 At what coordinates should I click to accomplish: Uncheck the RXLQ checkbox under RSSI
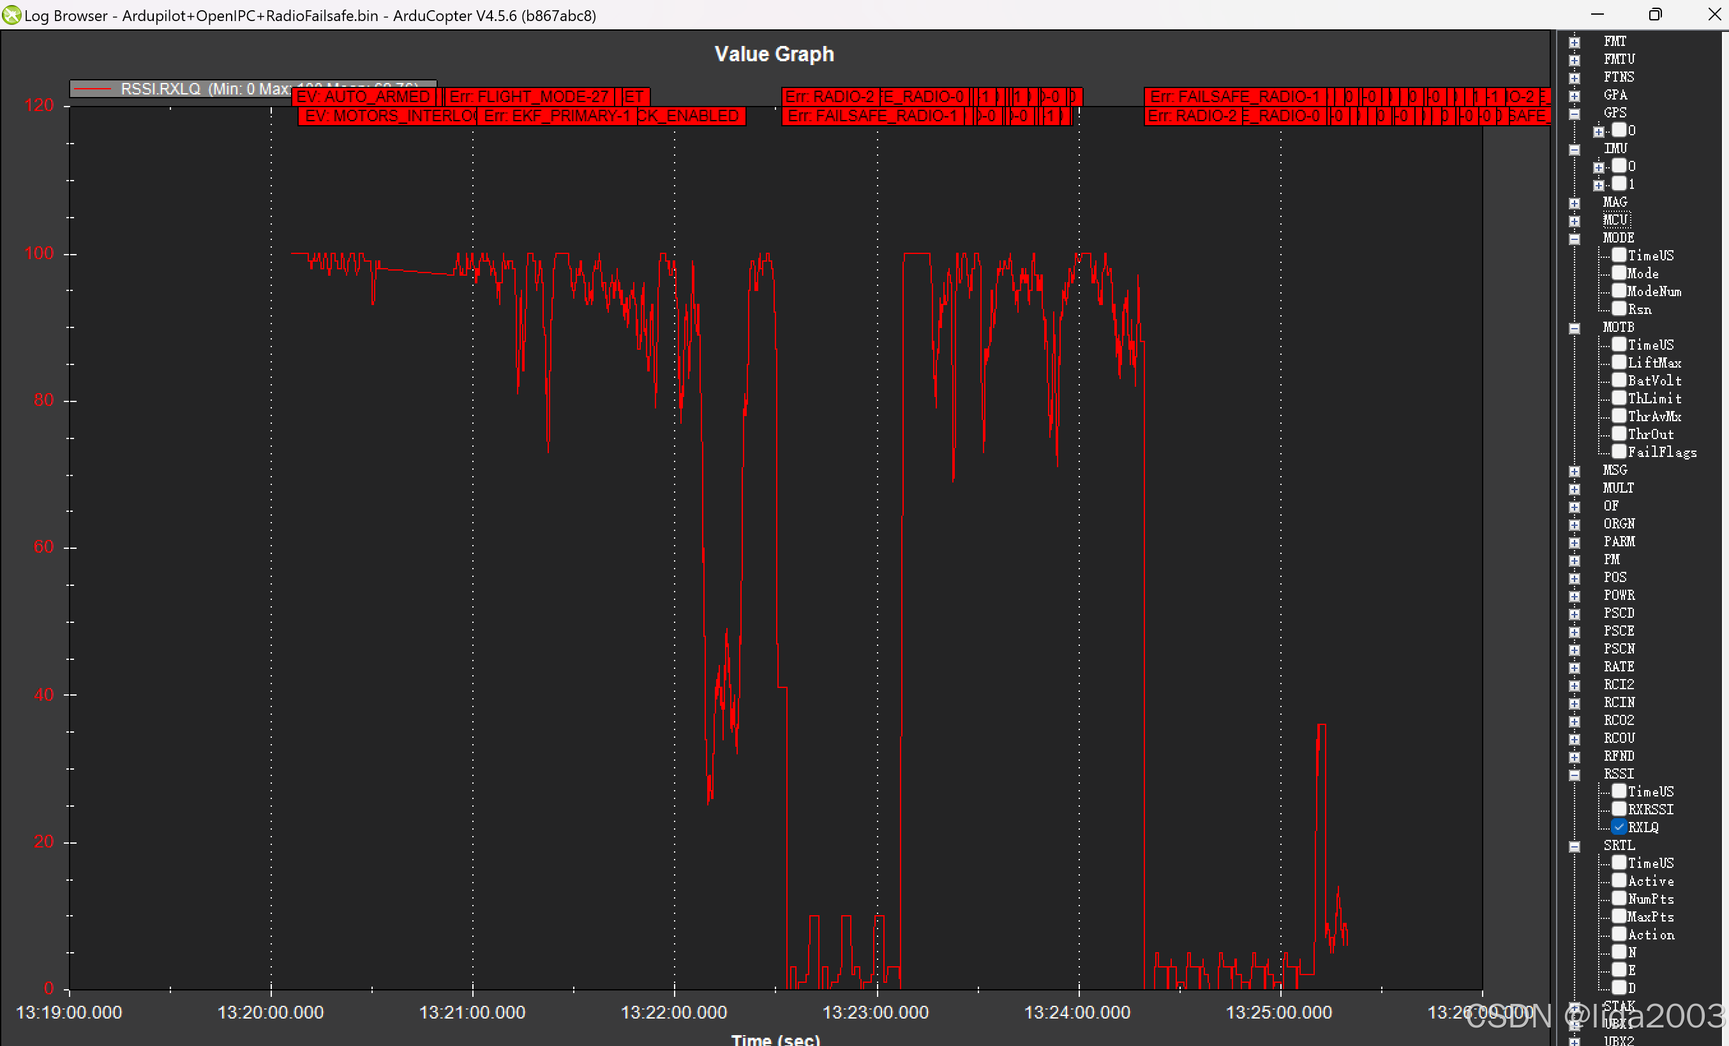1619,827
